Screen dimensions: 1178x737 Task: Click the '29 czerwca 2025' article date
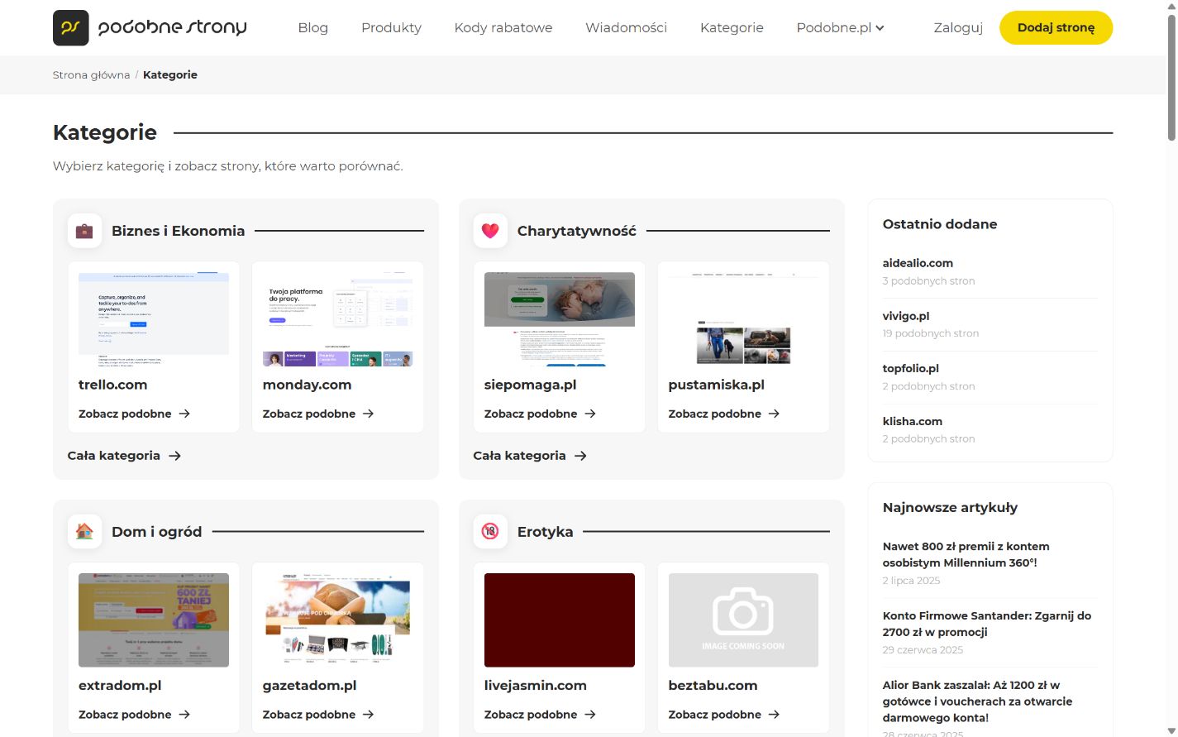(923, 650)
